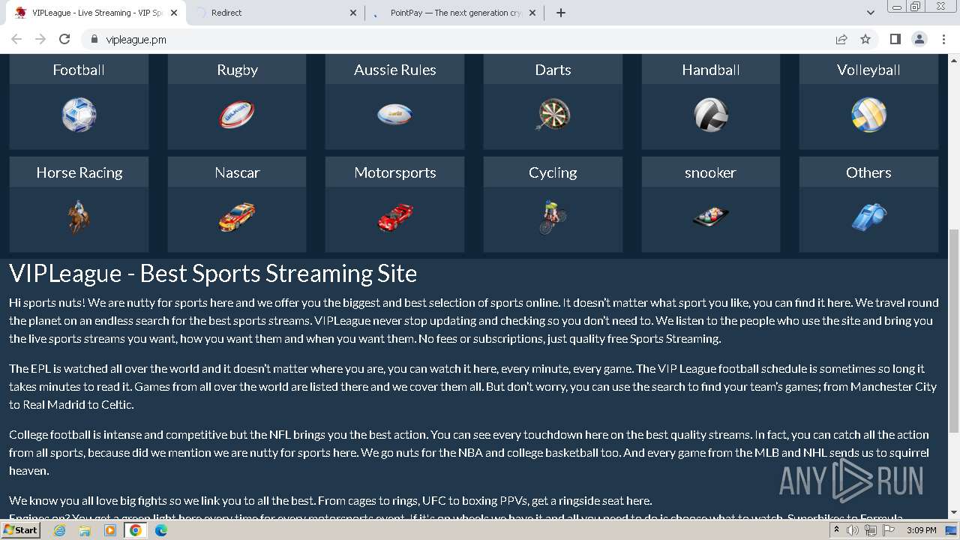Viewport: 960px width, 540px height.
Task: Show hidden system tray icons
Action: pos(836,530)
